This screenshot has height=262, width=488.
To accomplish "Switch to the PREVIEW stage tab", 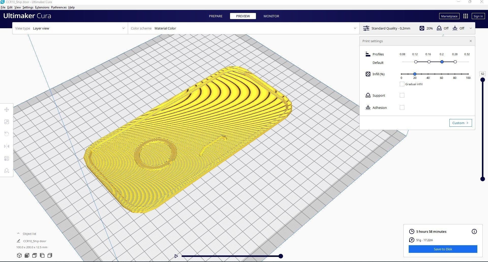I will point(243,16).
